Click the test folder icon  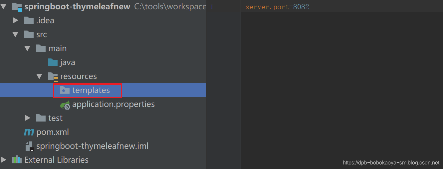tap(41, 118)
